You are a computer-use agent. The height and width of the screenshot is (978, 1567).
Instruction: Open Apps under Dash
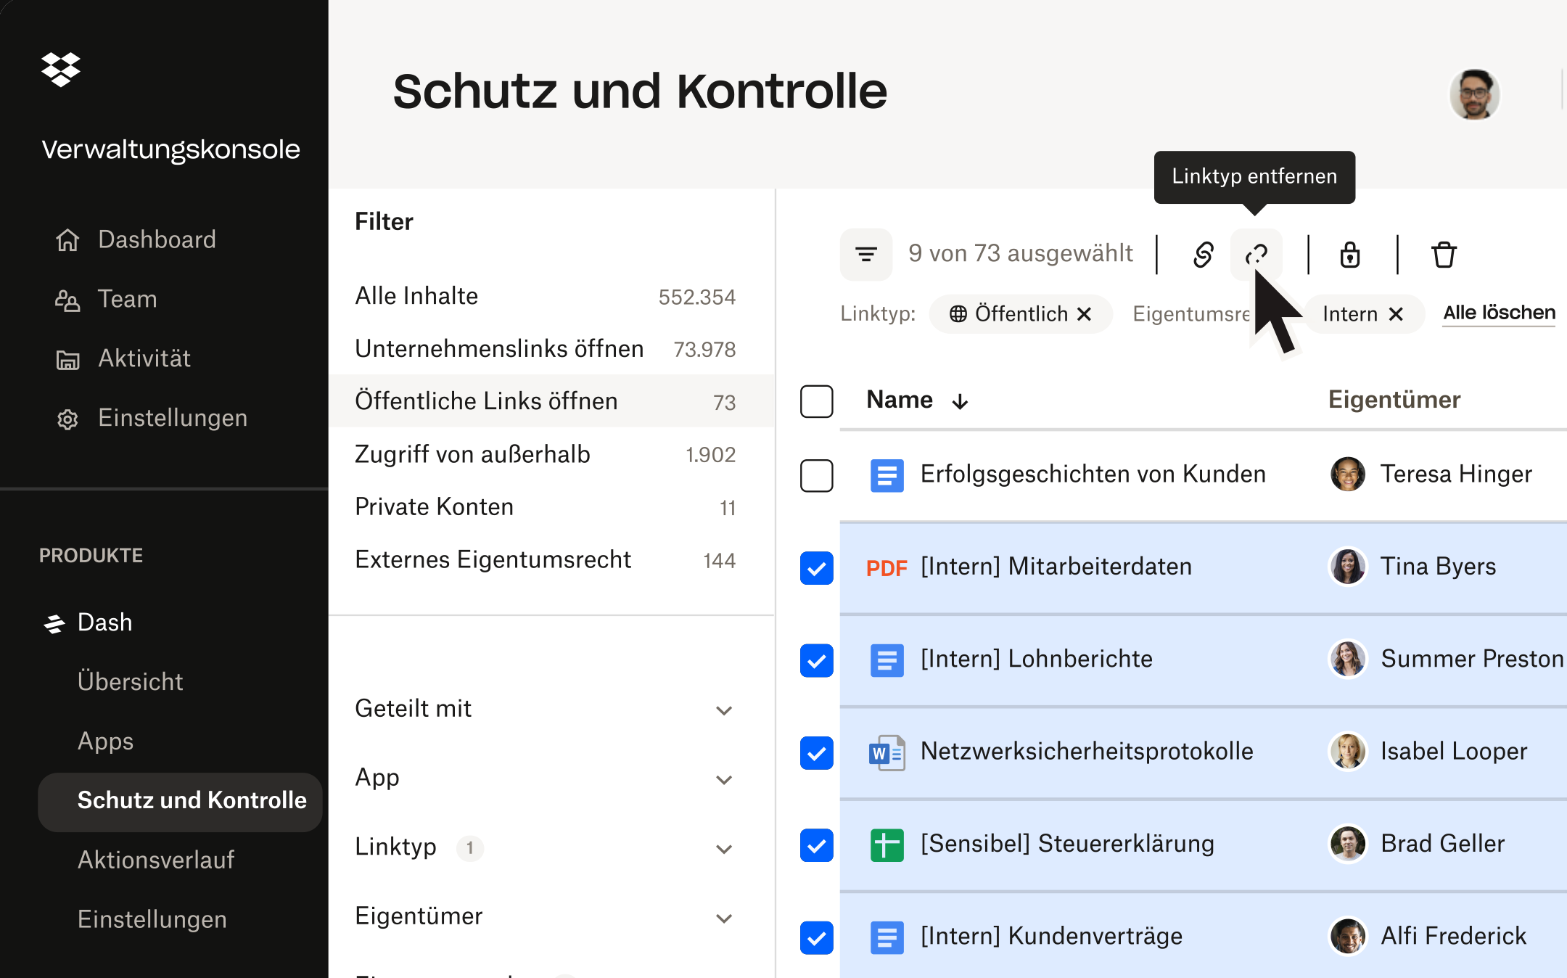click(x=105, y=741)
